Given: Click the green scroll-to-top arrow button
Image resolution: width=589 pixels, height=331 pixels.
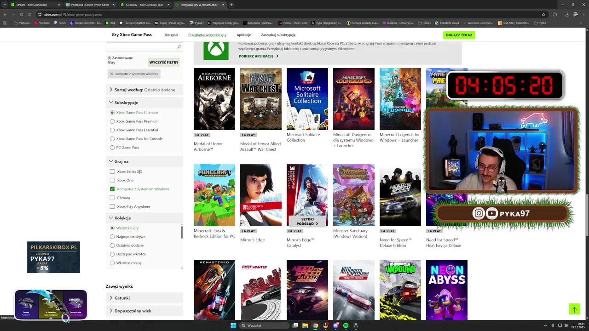Looking at the screenshot, I should (574, 309).
